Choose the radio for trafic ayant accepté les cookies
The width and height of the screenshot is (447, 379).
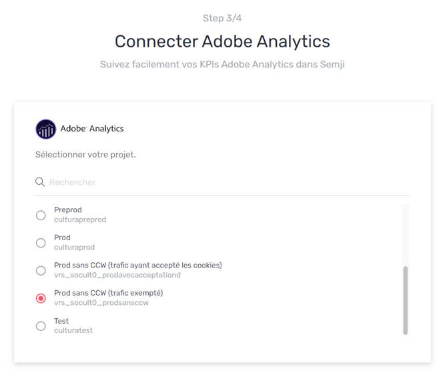click(x=41, y=270)
